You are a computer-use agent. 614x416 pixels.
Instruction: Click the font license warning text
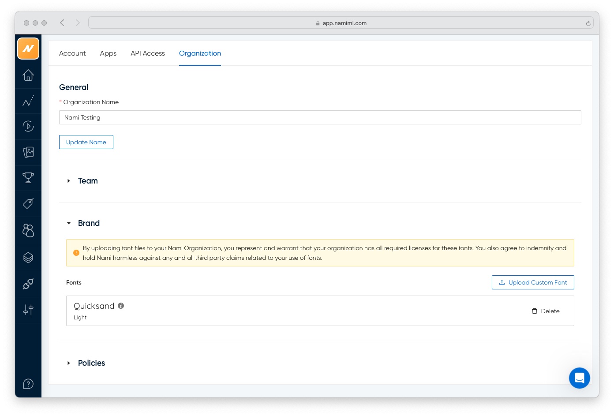tap(325, 253)
